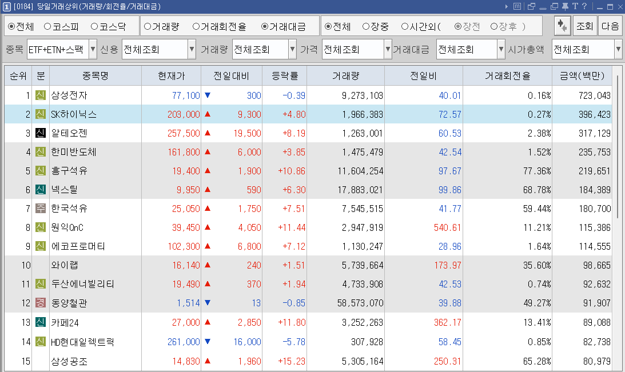Click the 신 badge in the 삼성전자 row
625x372 pixels.
click(x=40, y=95)
